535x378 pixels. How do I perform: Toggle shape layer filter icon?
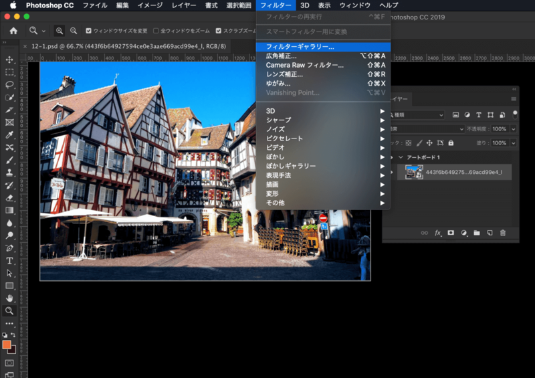[490, 114]
